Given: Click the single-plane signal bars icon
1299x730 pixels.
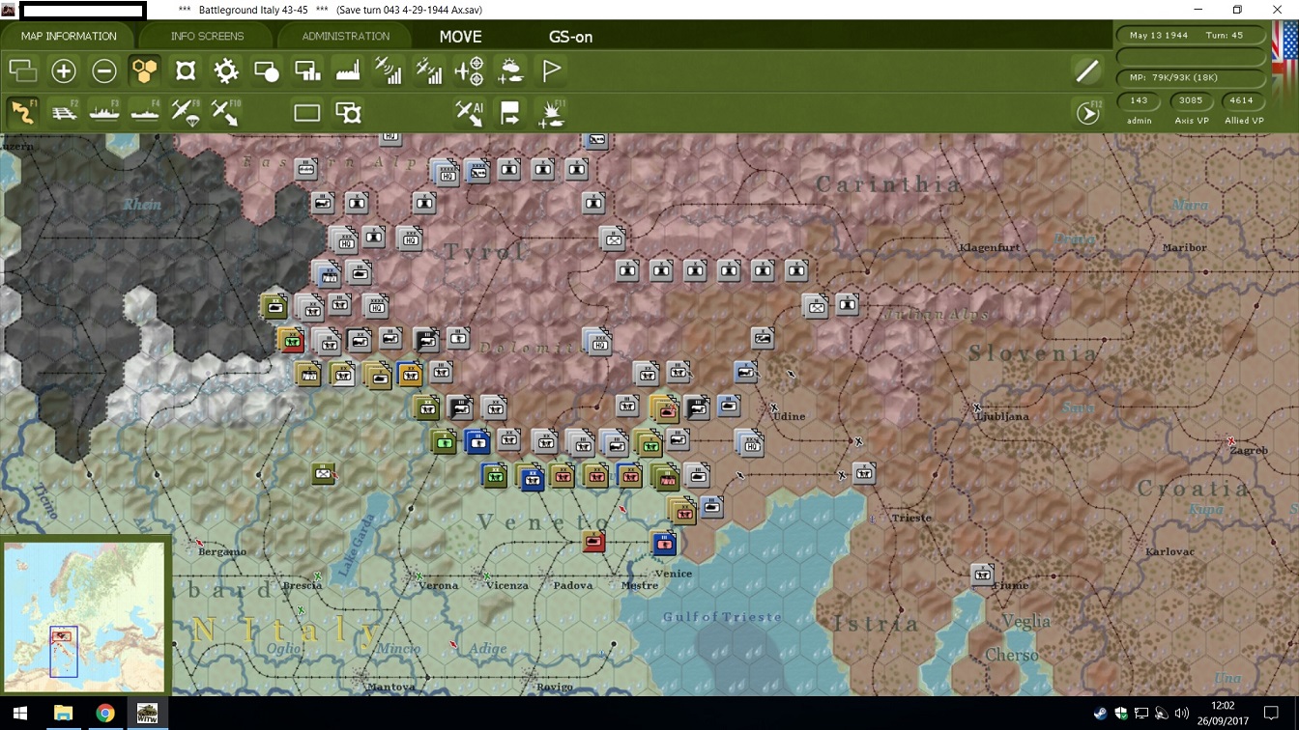Looking at the screenshot, I should click(x=389, y=70).
